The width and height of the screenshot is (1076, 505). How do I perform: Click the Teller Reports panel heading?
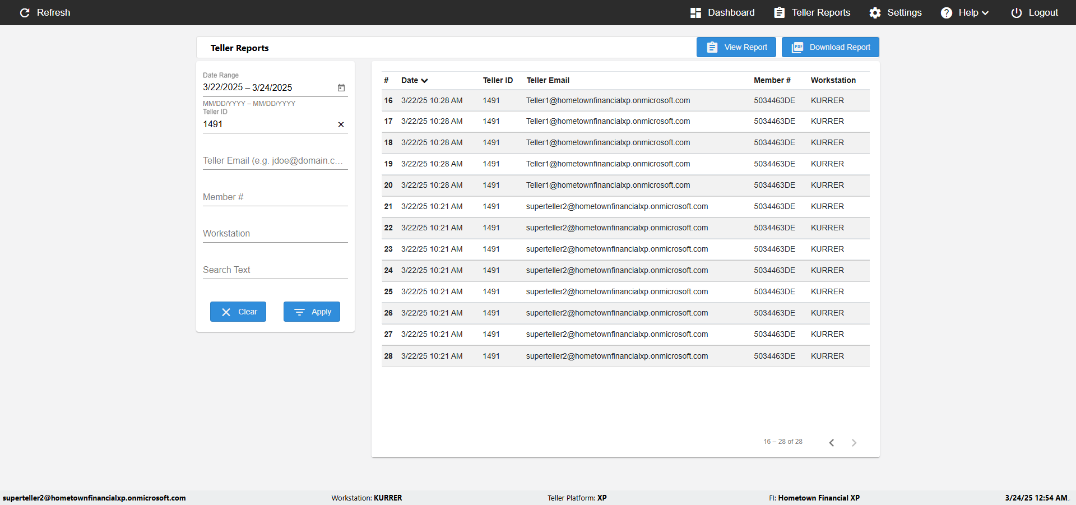point(239,48)
